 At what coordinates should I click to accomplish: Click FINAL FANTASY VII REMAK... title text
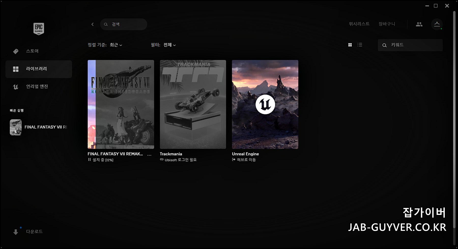tap(115, 154)
